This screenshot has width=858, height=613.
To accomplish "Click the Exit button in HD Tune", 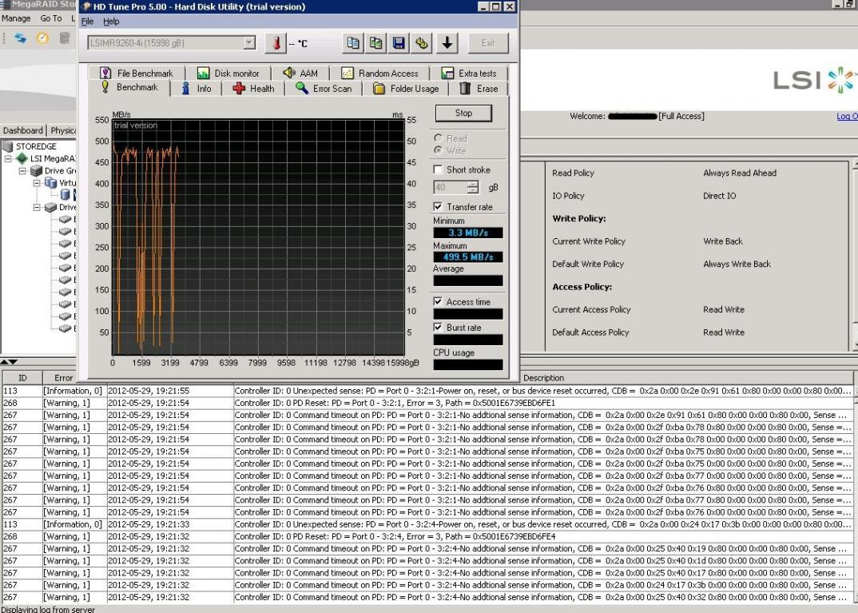I will point(488,43).
